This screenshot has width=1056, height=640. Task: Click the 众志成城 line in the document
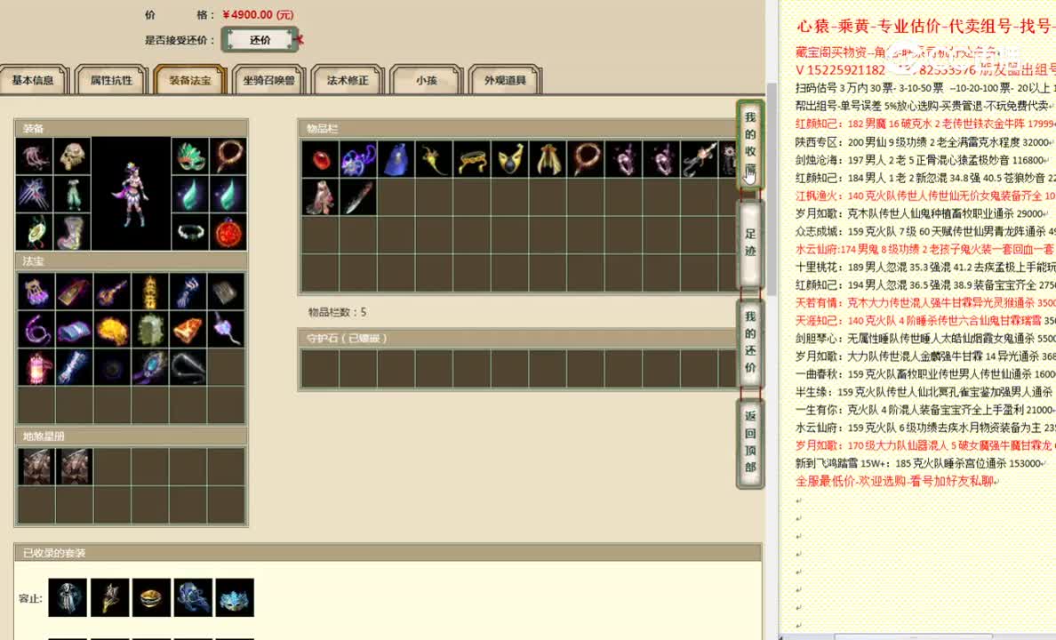[925, 232]
